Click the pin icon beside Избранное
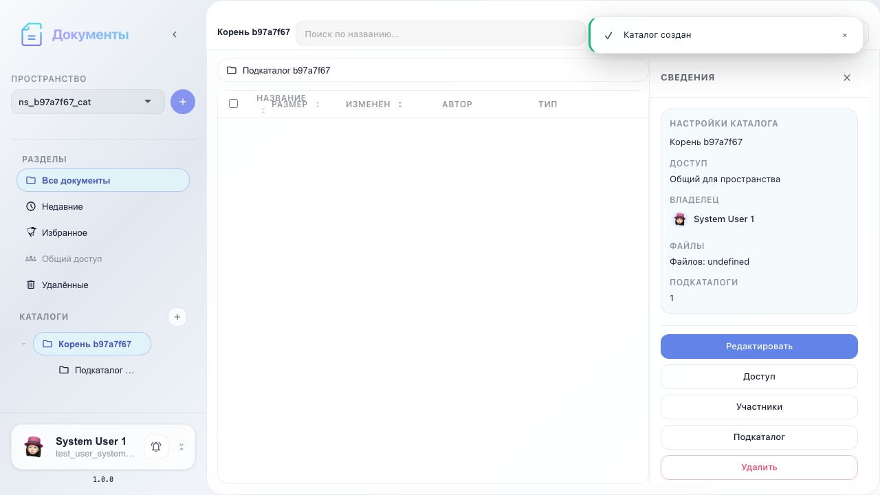This screenshot has width=880, height=495. [x=31, y=232]
